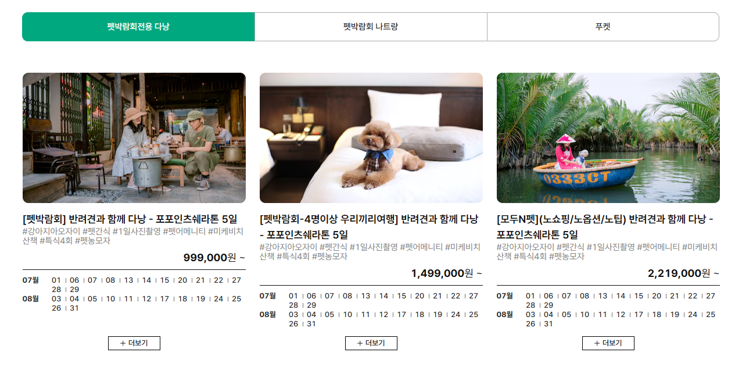Click the 999,000원 price
735x370 pixels.
point(210,258)
